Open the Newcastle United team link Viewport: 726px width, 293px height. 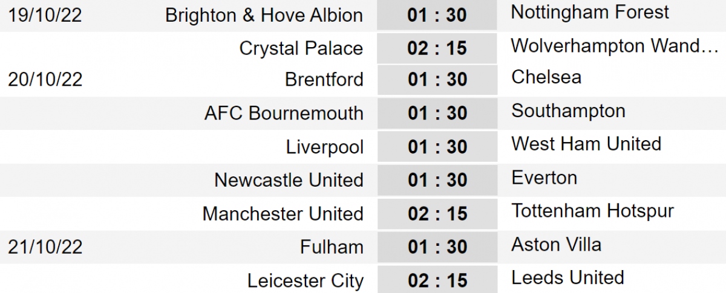pos(289,180)
